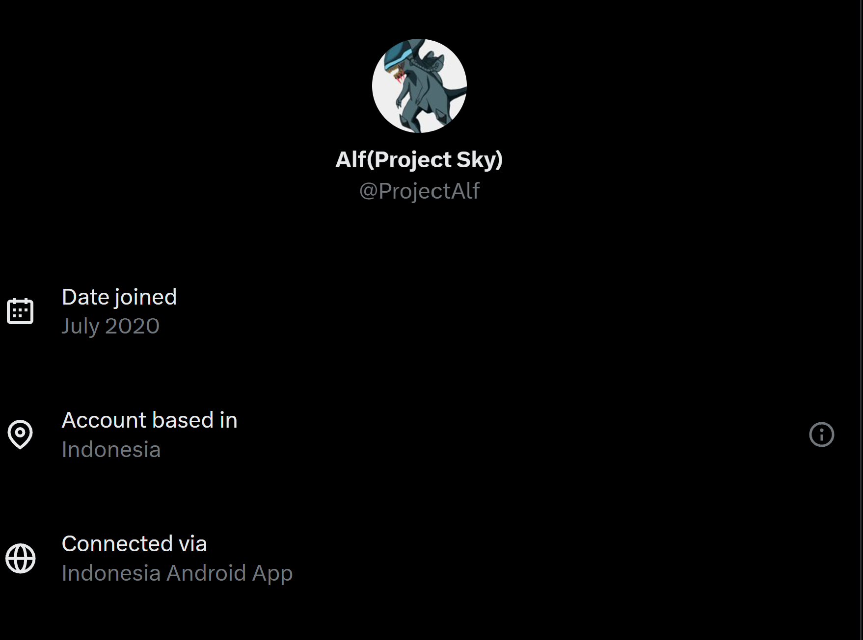Open the @ProjectAlf handle
This screenshot has height=640, width=863.
tap(419, 191)
